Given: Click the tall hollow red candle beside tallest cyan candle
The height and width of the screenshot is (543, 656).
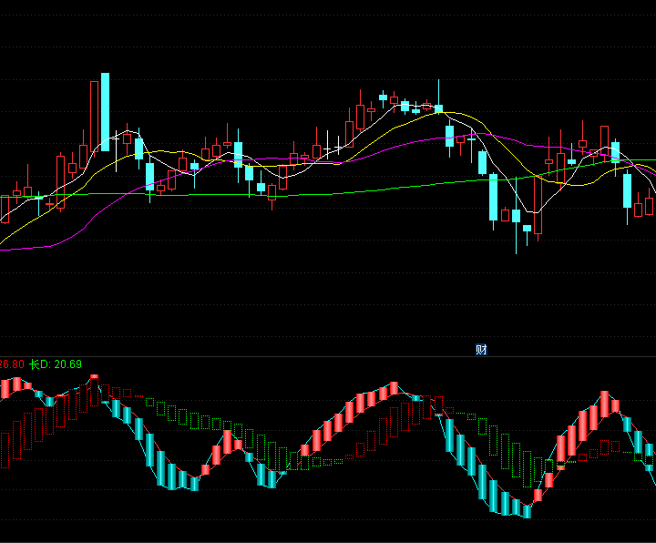Looking at the screenshot, I should (x=94, y=118).
